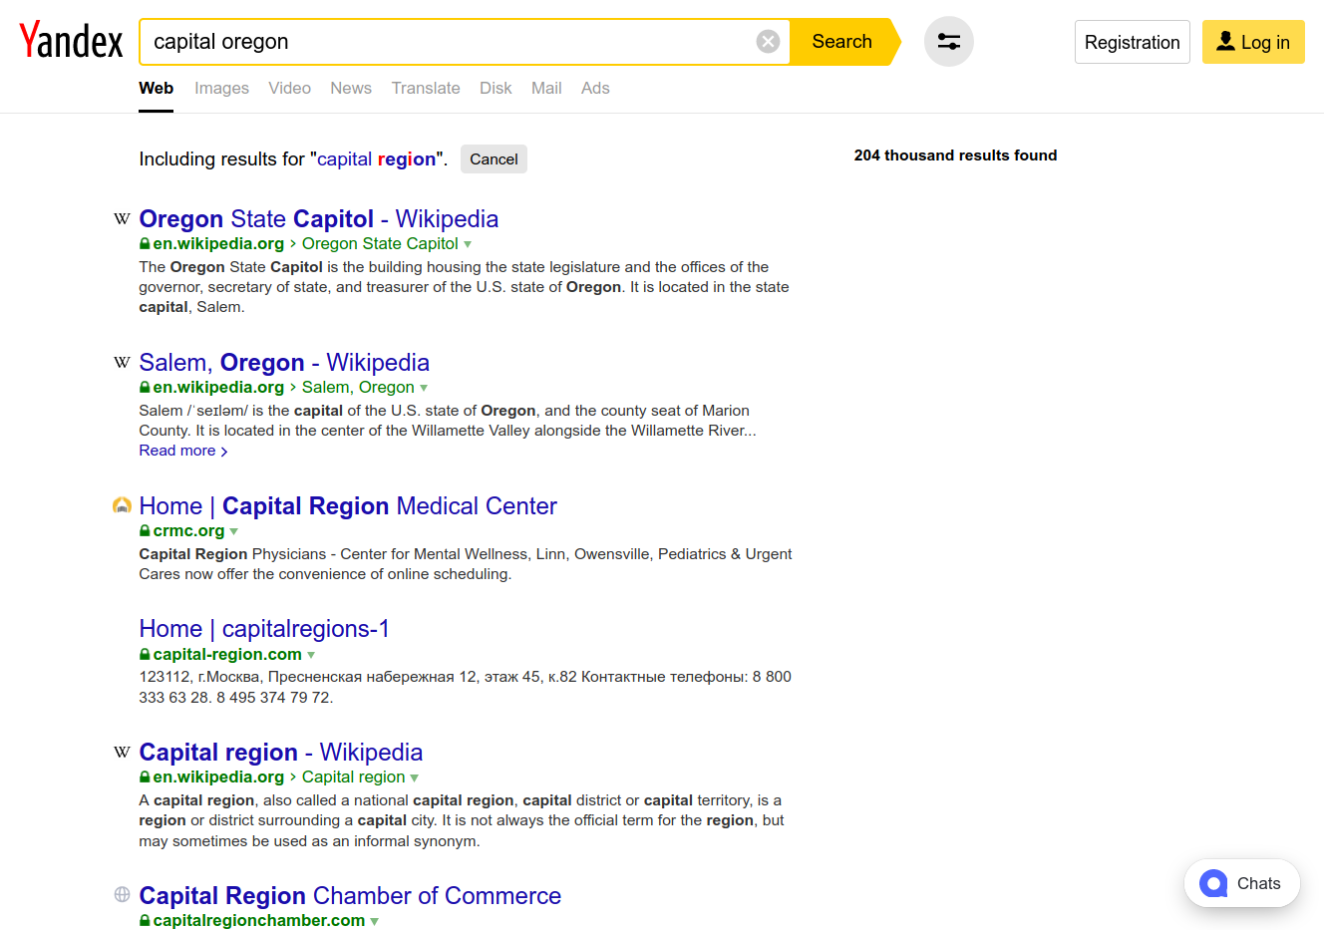Image resolution: width=1324 pixels, height=930 pixels.
Task: Expand dropdown arrow next to capitalregionchamber.com
Action: point(375,921)
